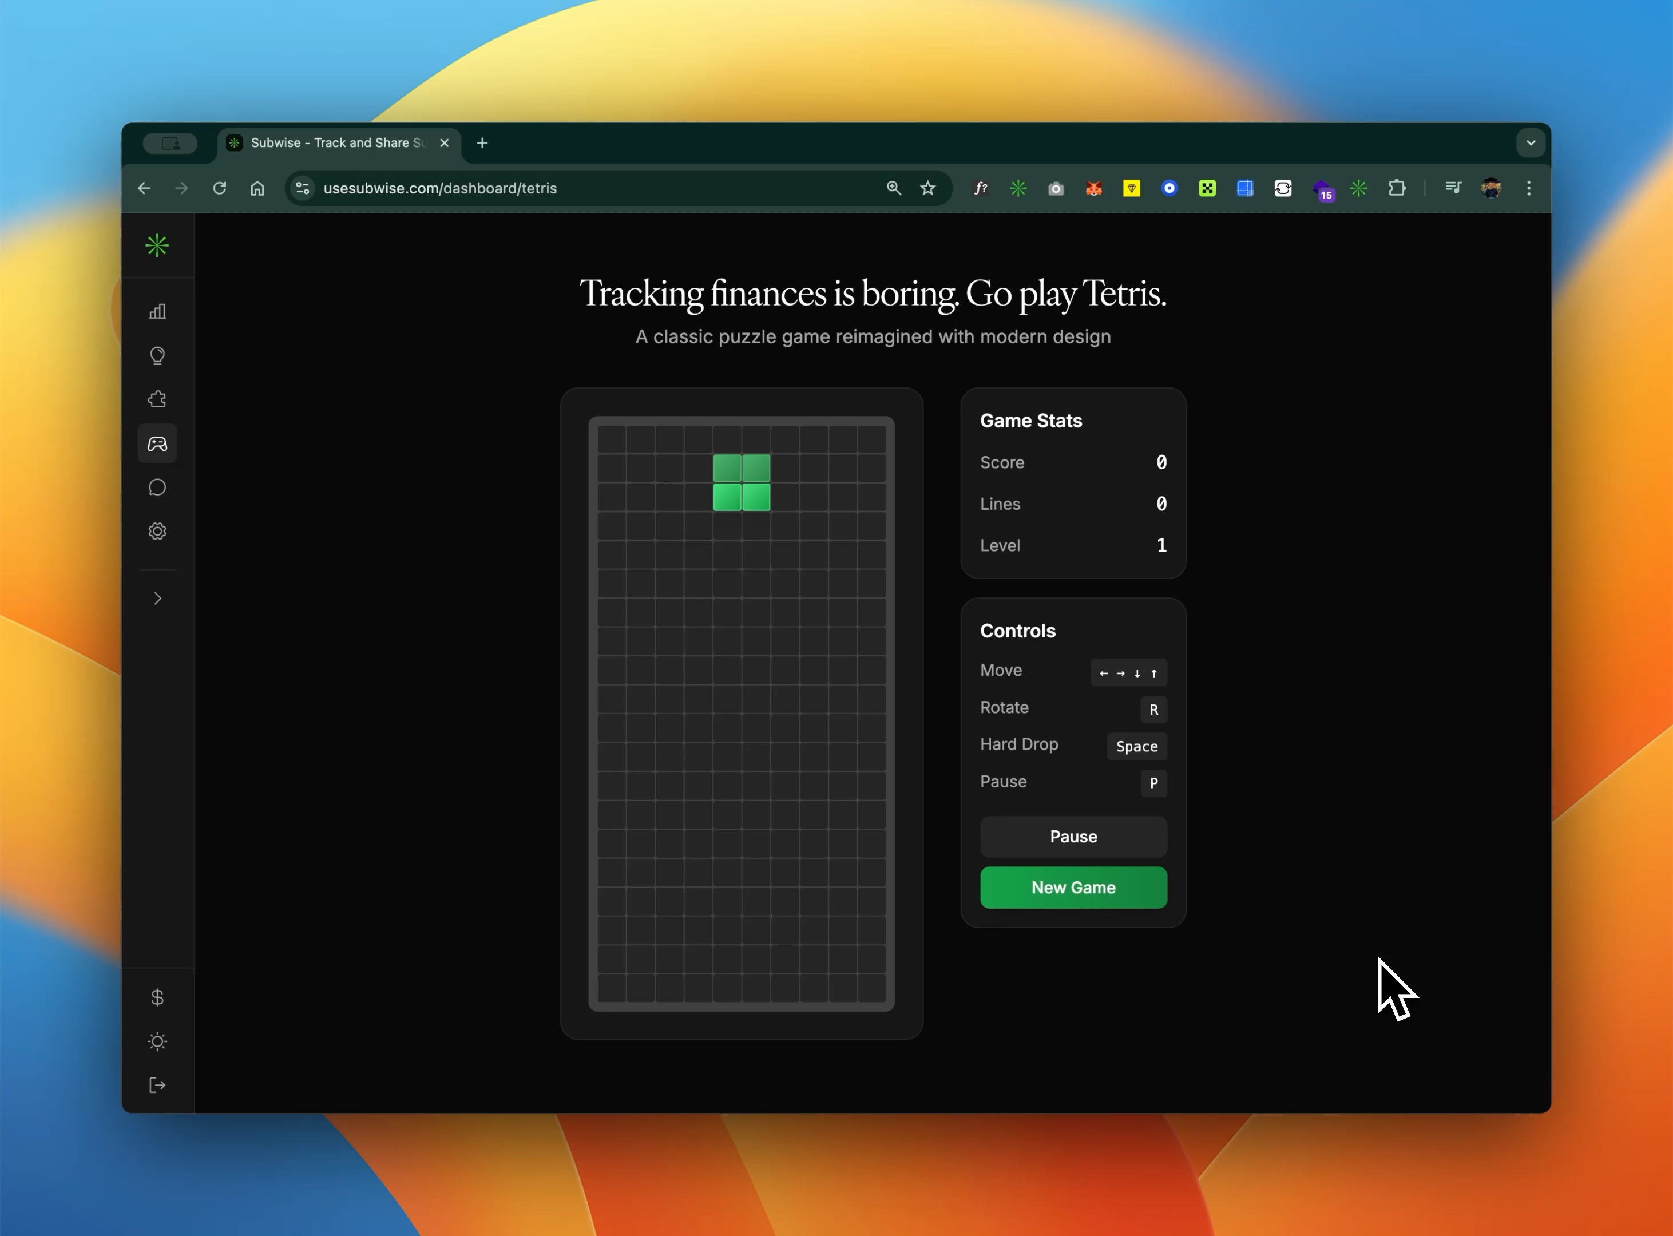Screen dimensions: 1673x1236
Task: Reload the page
Action: pos(219,188)
